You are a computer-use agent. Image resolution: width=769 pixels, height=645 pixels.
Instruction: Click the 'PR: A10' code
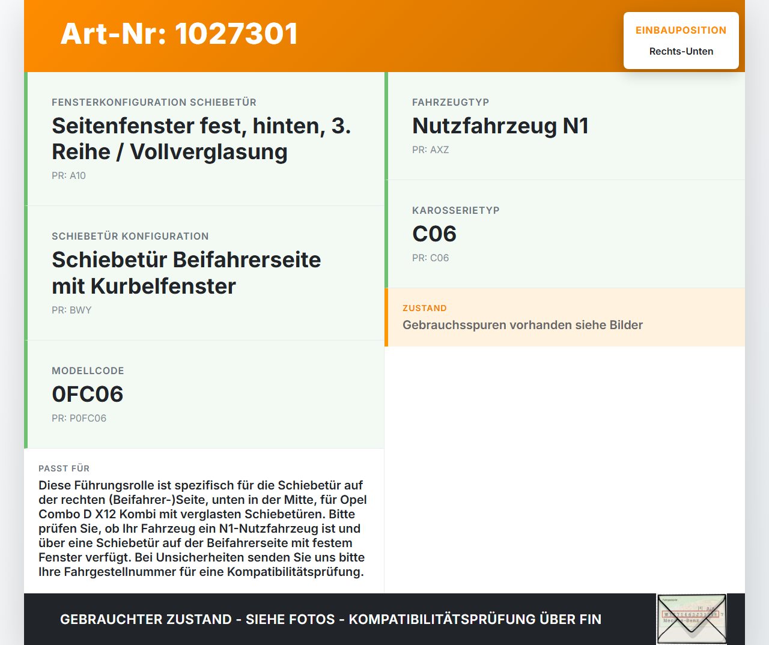(x=68, y=176)
